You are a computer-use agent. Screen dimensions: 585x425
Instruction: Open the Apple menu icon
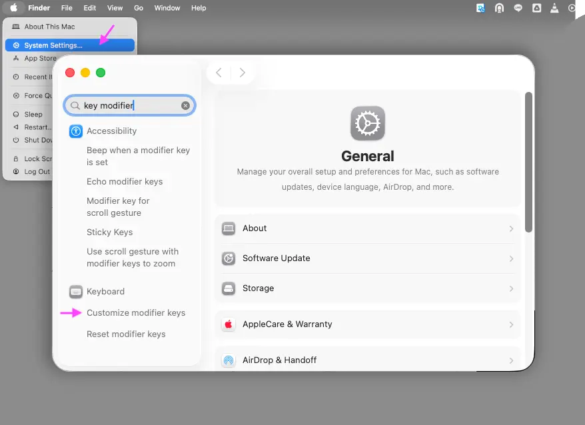13,8
